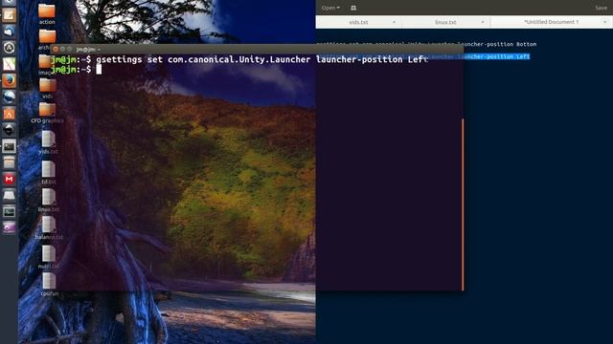Open balance.txt file on desktop

click(49, 228)
